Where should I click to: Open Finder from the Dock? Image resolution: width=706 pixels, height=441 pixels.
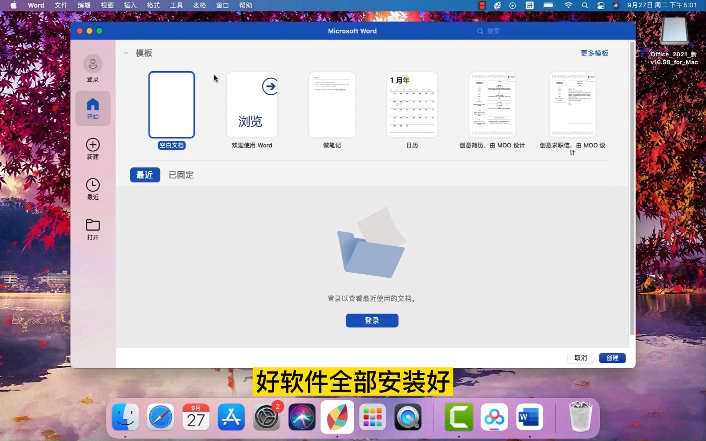tap(125, 417)
